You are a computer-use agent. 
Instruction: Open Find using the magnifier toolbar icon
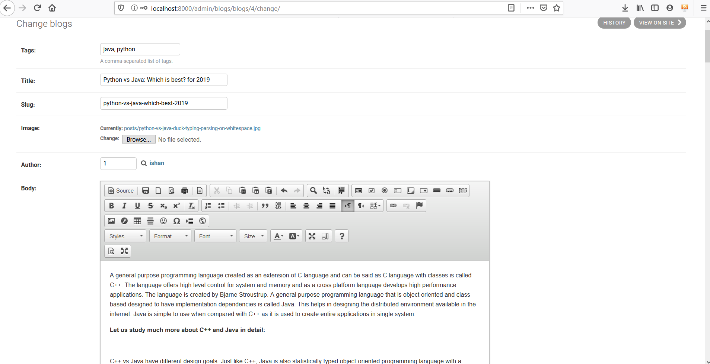313,190
